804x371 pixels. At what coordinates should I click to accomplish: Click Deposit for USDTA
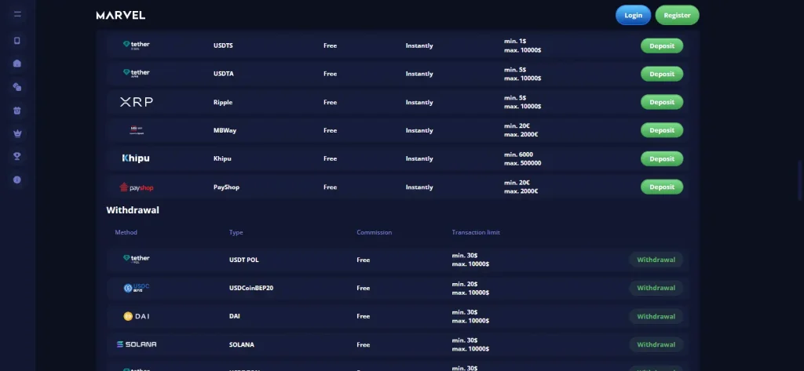coord(662,74)
